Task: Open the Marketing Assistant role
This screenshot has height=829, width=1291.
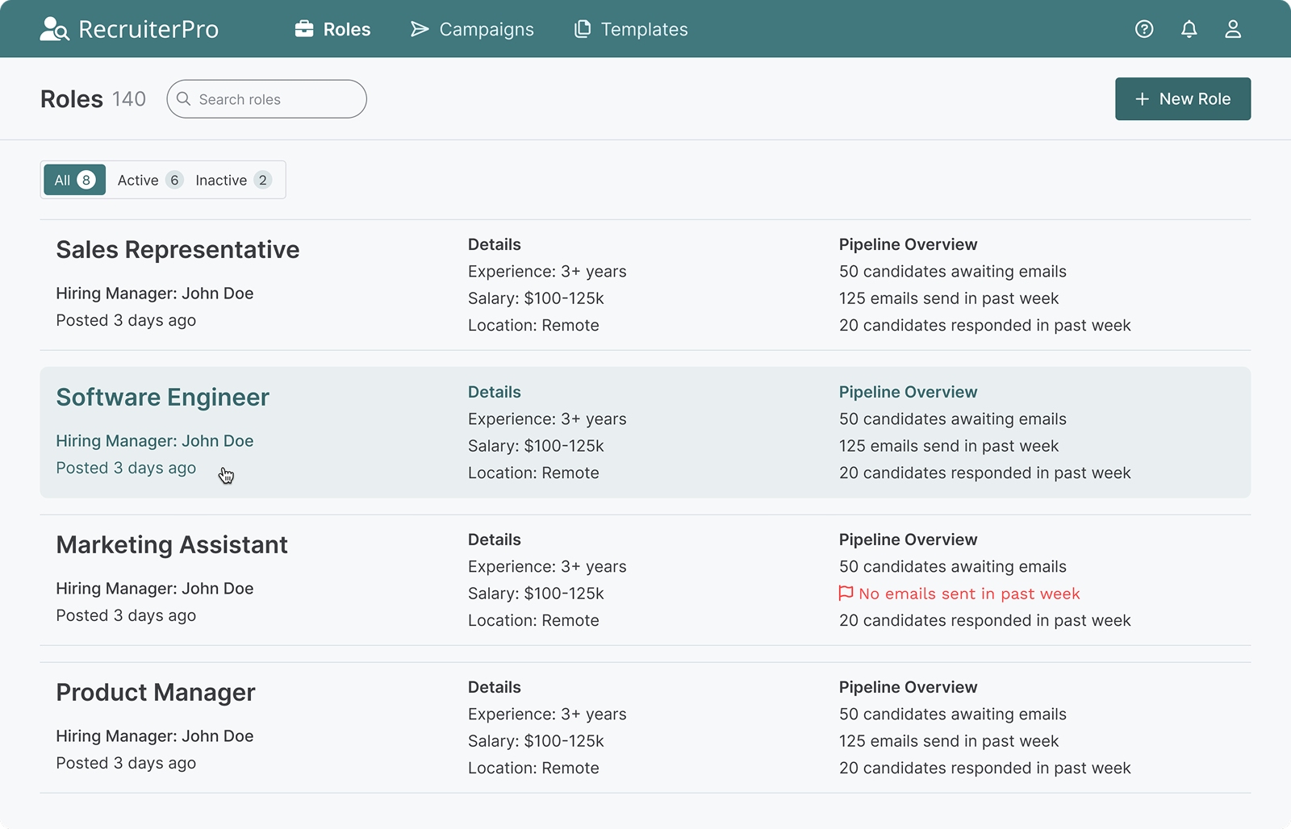Action: pos(172,545)
